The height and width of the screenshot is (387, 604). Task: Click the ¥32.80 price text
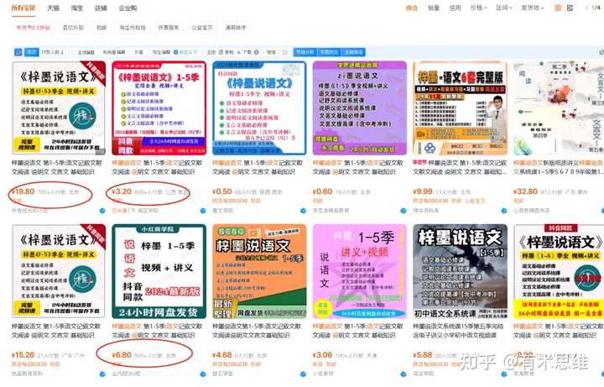pos(525,191)
